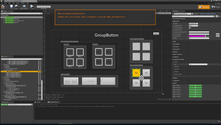Click the Unreal Engine logo icon

click(1, 1)
